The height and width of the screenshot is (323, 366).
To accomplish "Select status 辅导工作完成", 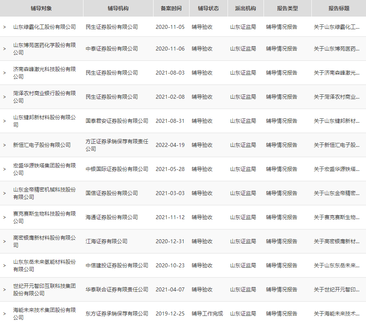I will 207,314.
